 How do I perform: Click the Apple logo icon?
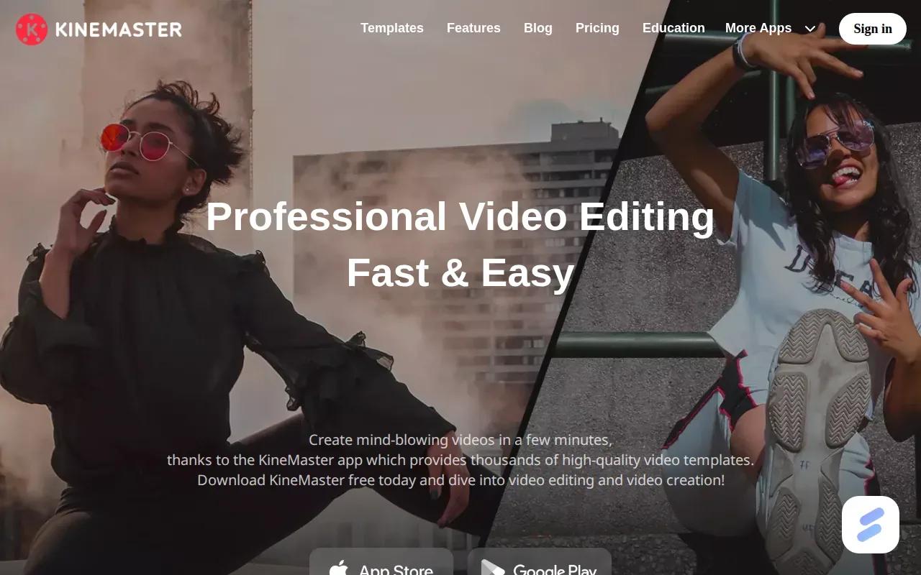(338, 568)
